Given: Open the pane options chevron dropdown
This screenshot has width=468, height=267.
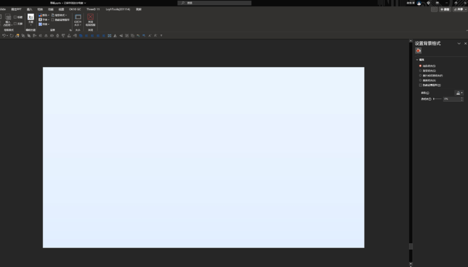Looking at the screenshot, I should pyautogui.click(x=459, y=44).
